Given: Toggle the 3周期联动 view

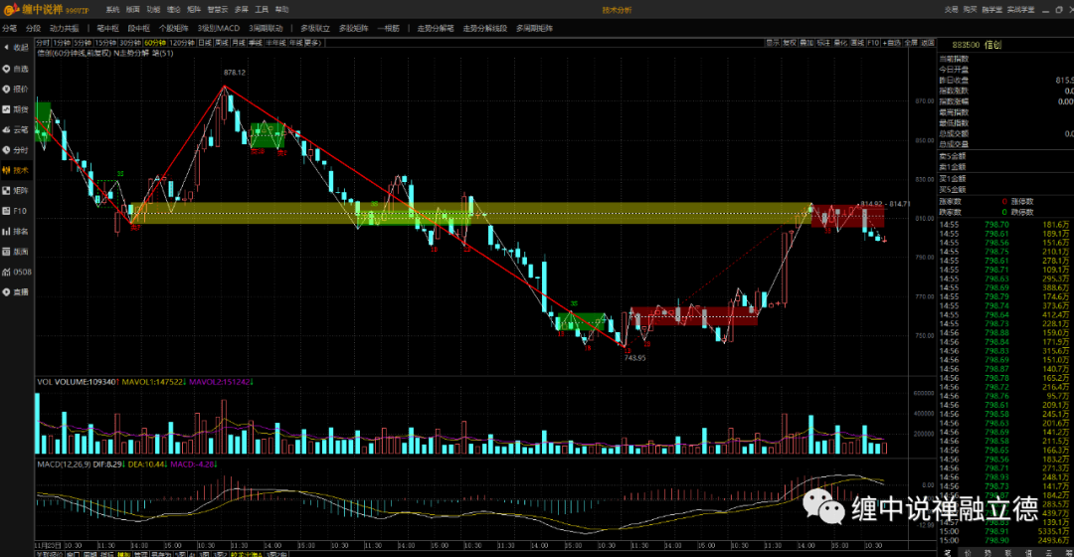Looking at the screenshot, I should [x=266, y=28].
